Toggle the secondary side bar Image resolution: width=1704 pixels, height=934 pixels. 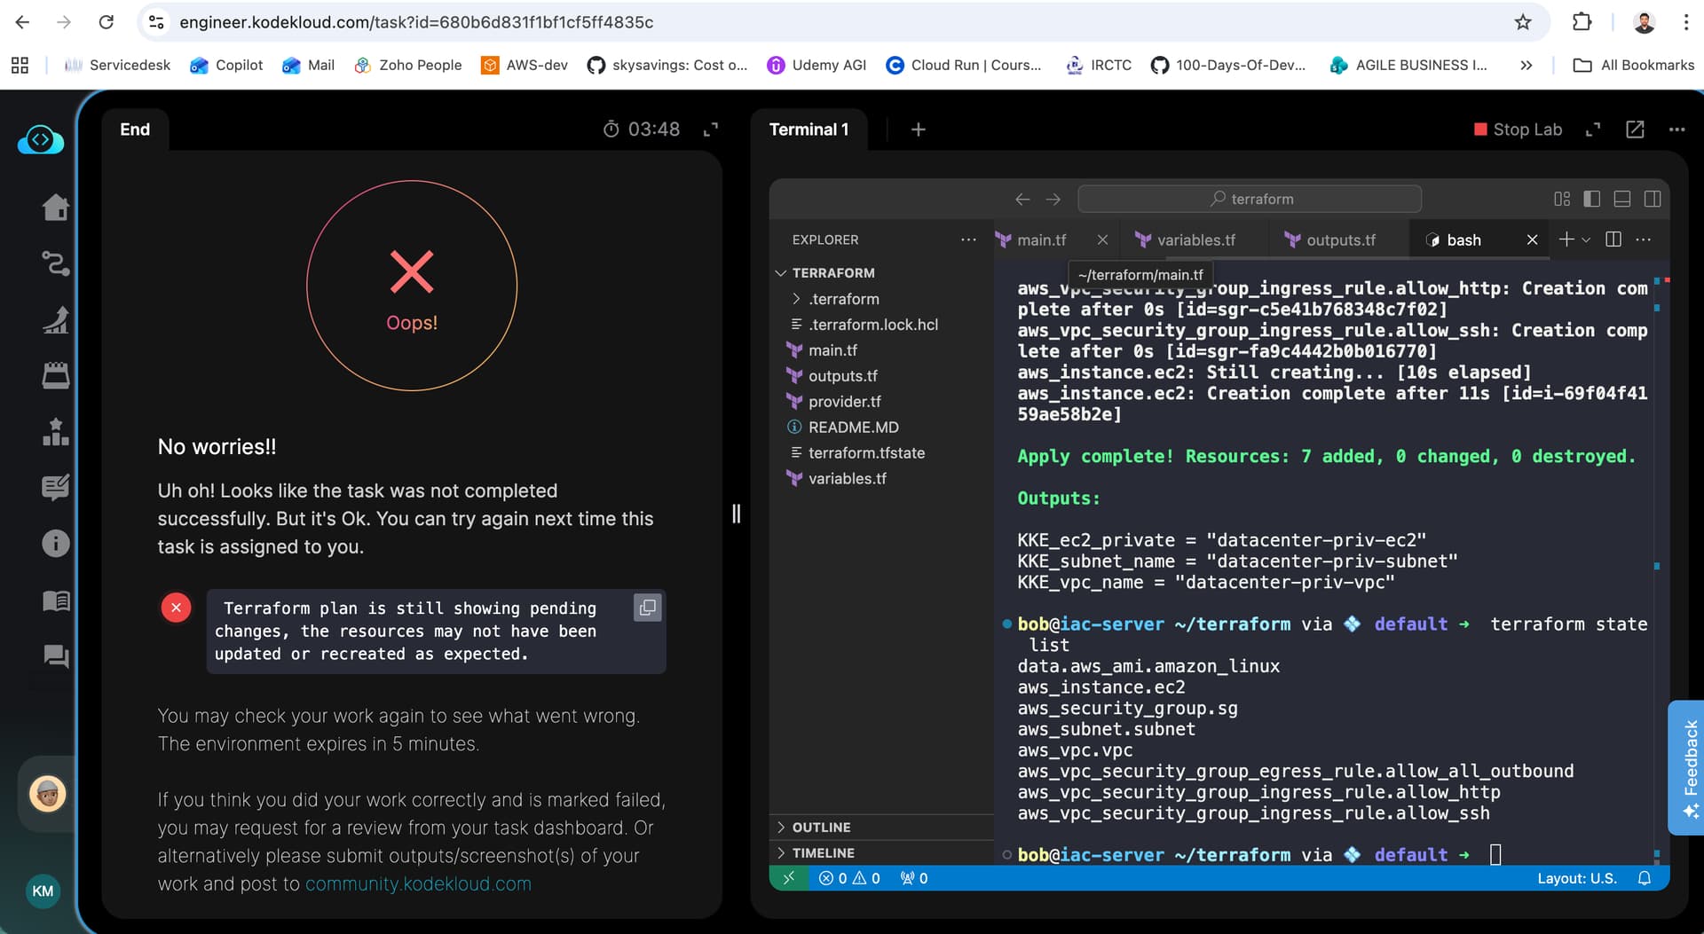[1652, 199]
